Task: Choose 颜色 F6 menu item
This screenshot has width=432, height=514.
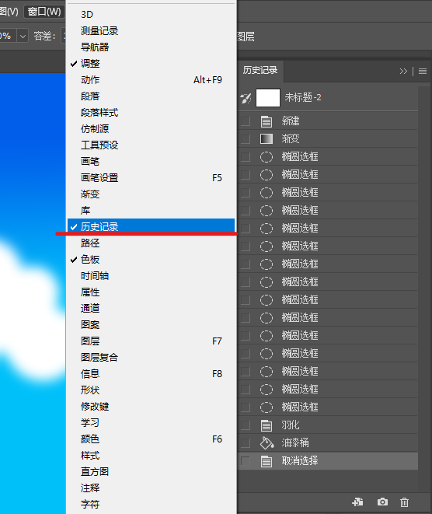Action: point(151,439)
